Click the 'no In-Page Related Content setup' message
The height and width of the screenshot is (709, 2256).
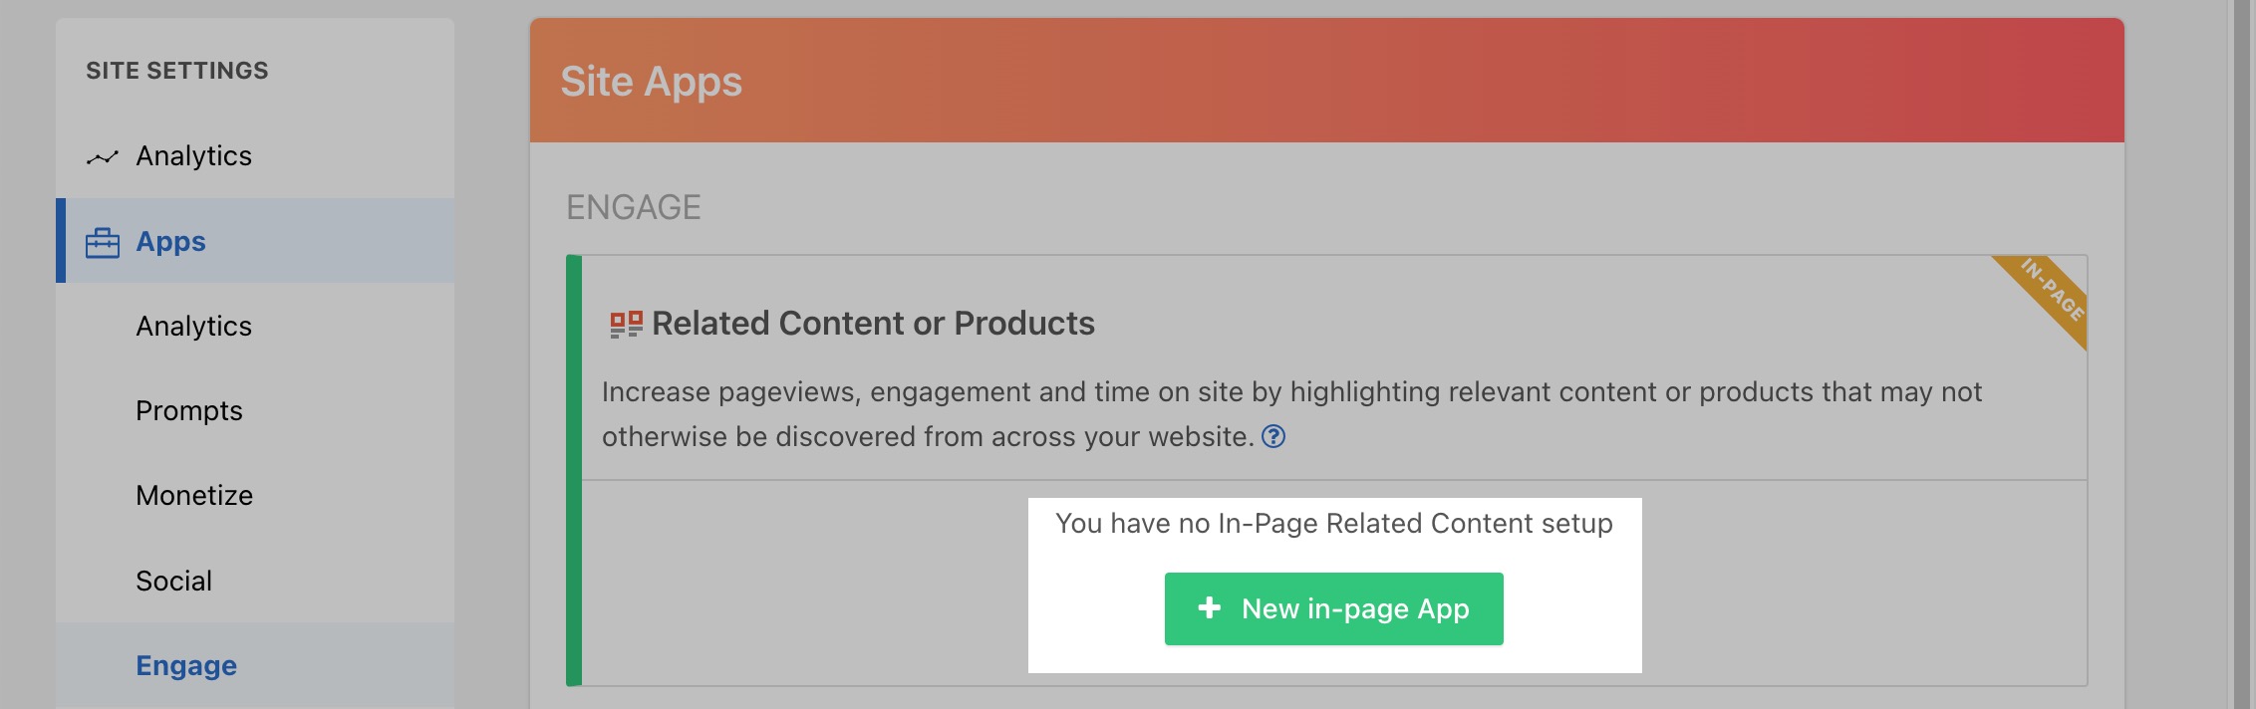pos(1334,524)
